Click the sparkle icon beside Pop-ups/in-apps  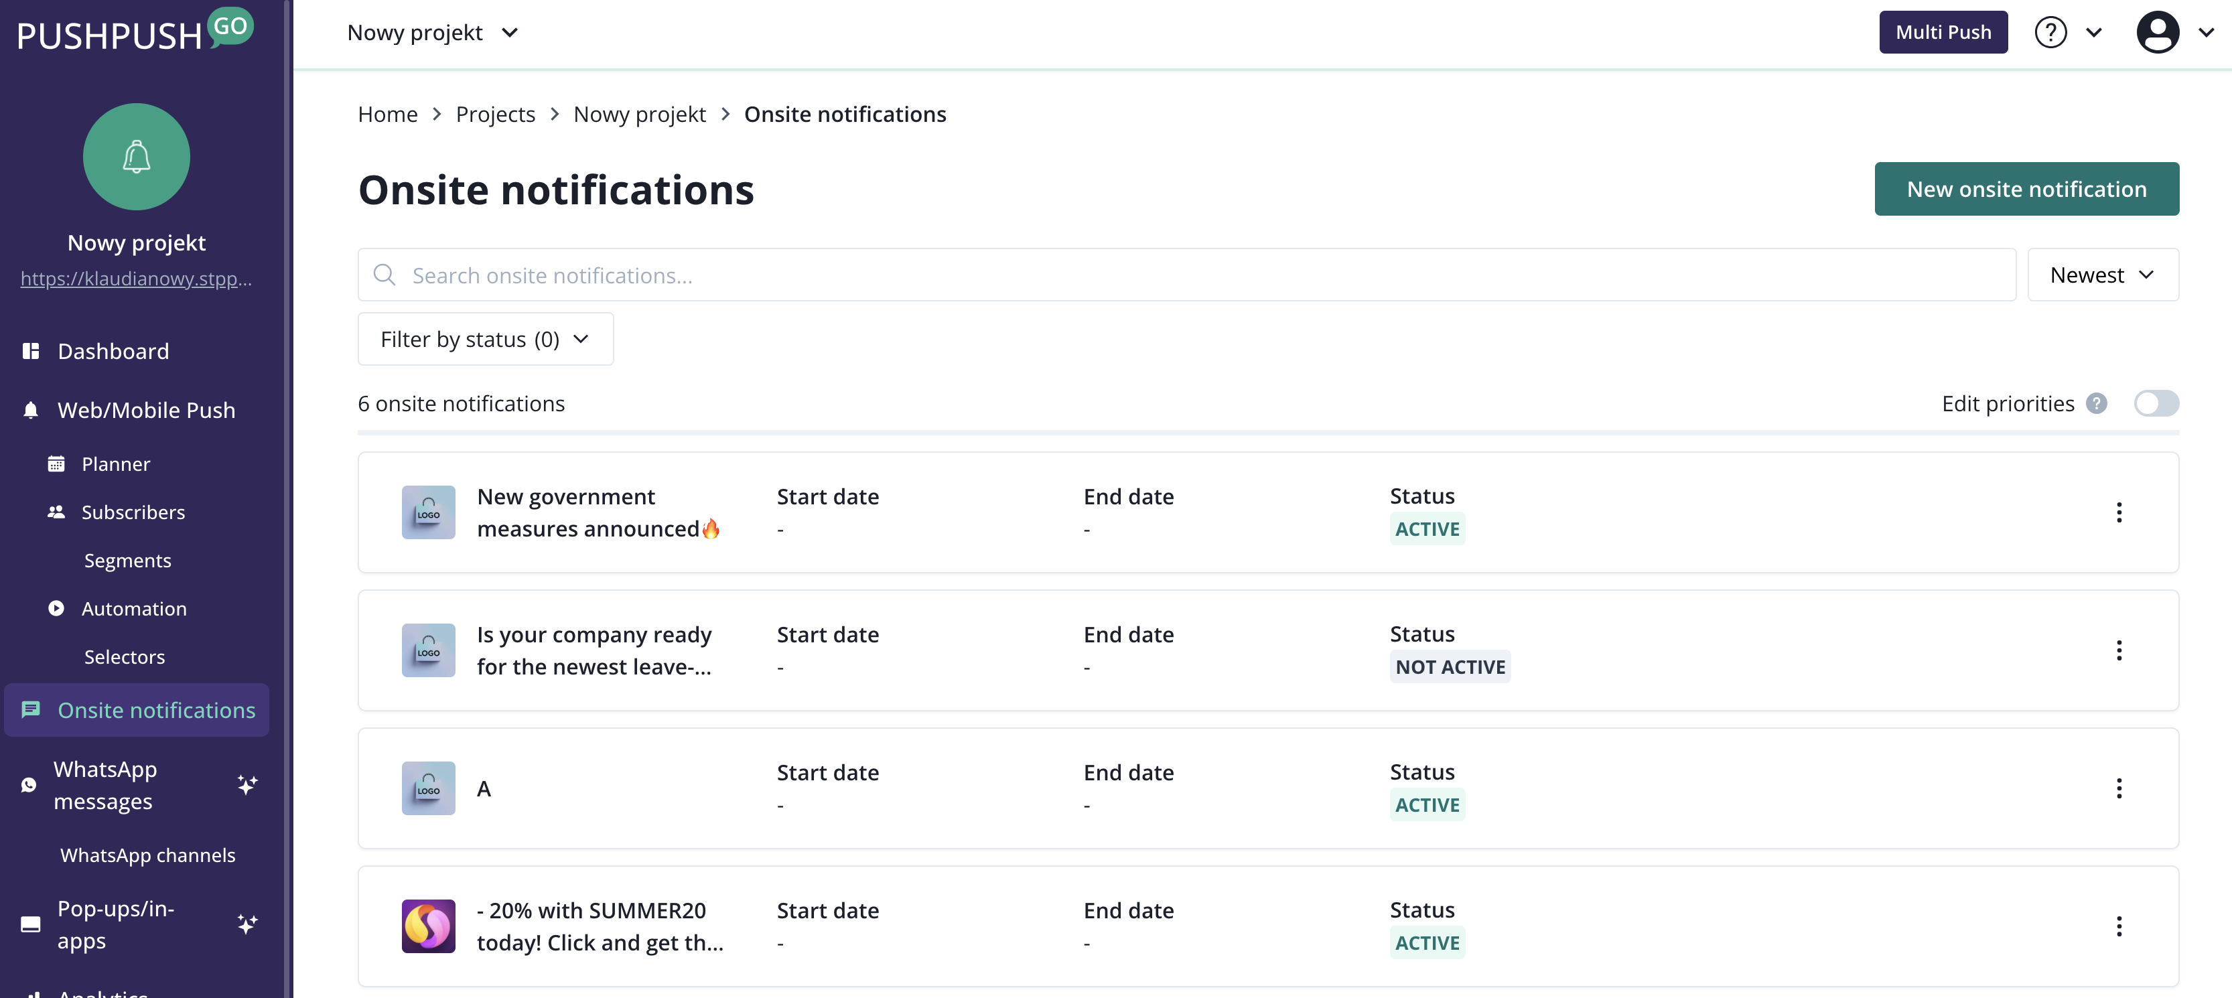click(x=247, y=924)
